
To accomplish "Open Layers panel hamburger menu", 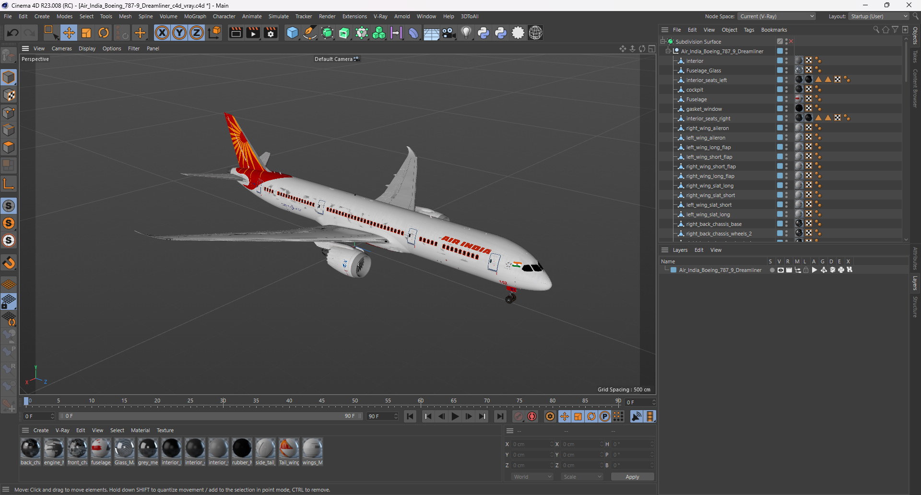I will point(665,250).
